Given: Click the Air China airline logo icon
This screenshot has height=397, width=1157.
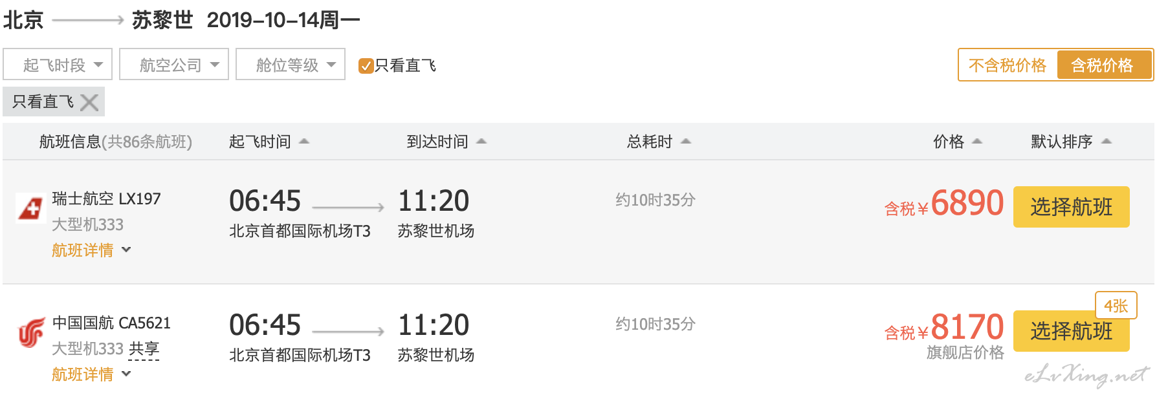Looking at the screenshot, I should click(x=30, y=332).
